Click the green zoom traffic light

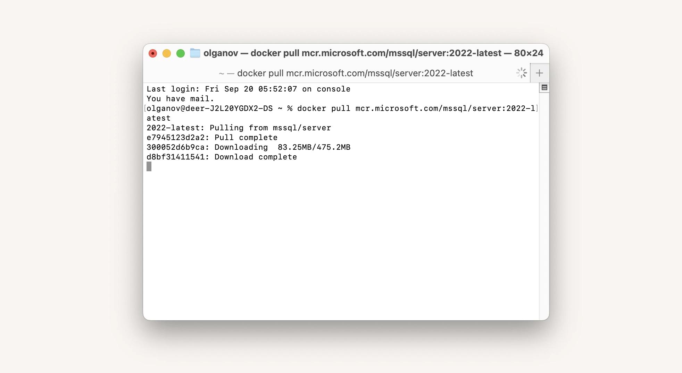(180, 53)
